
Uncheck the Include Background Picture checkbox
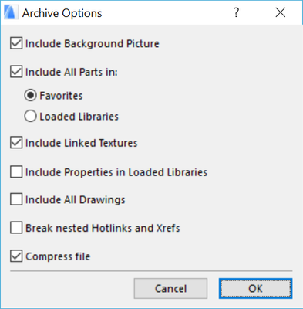16,43
